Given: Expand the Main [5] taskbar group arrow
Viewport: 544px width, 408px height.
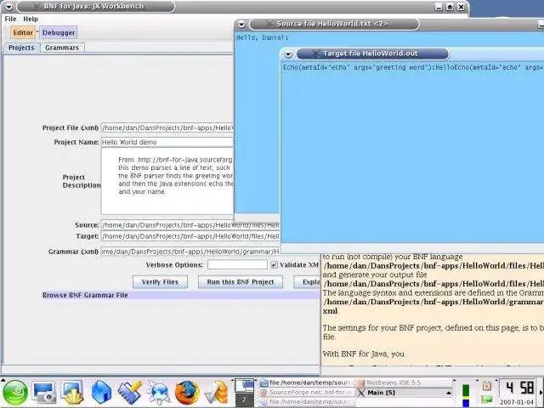Looking at the screenshot, I should 449,393.
